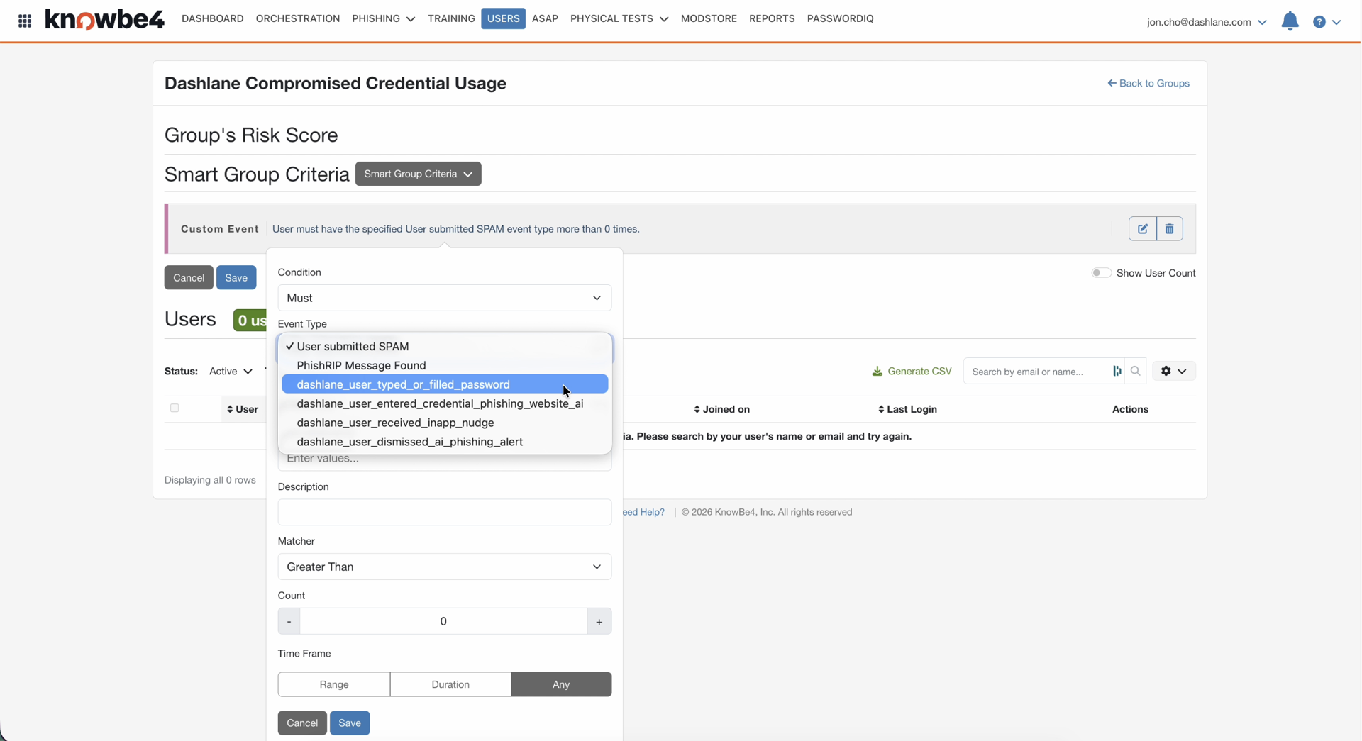Screen dimensions: 1362x741
Task: Select dashlane_user_typed_or_filled_password option
Action: pos(445,384)
